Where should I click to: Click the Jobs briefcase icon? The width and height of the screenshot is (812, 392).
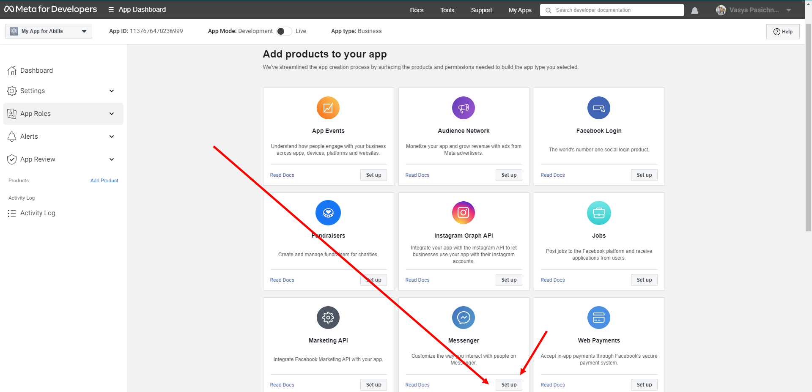pos(598,213)
